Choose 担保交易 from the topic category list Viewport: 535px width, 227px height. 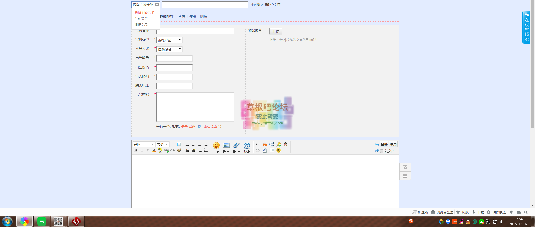[x=141, y=25]
